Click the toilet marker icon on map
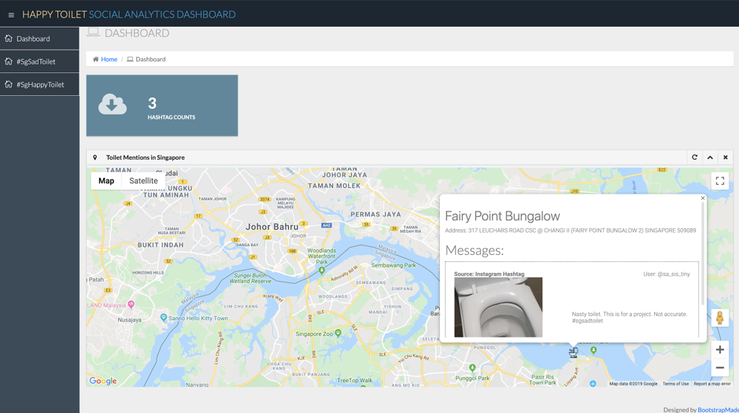739x413 pixels. (573, 353)
